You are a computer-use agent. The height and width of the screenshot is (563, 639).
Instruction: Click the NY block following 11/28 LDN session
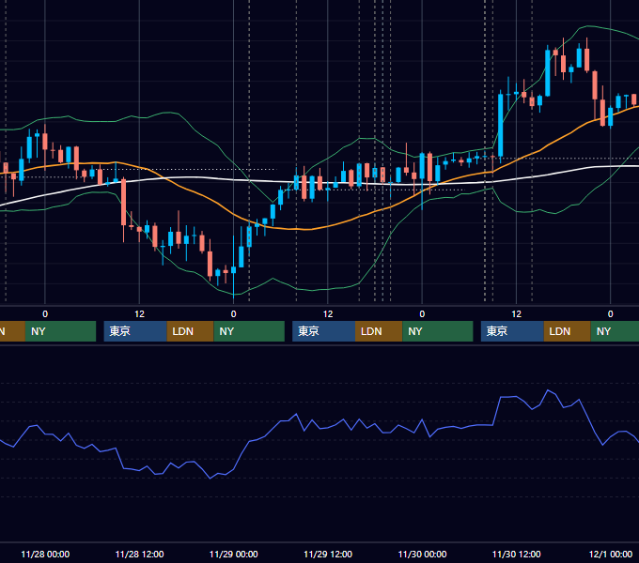coord(249,331)
